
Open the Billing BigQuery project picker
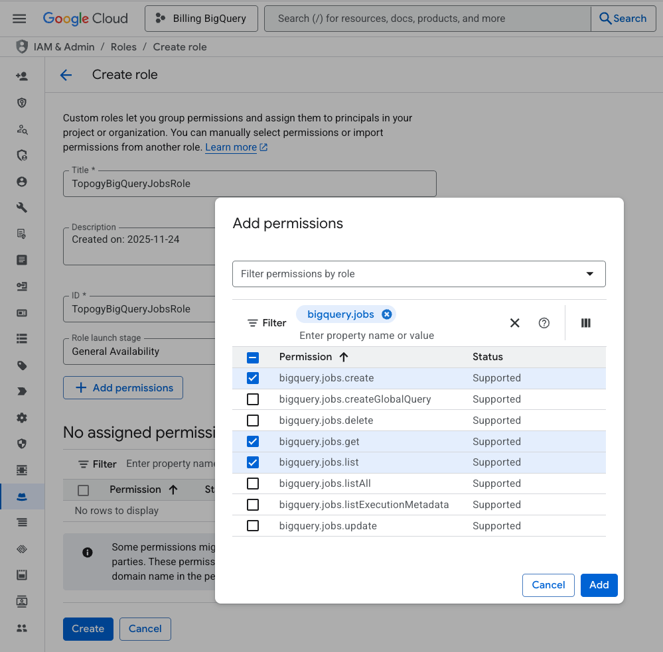coord(201,19)
